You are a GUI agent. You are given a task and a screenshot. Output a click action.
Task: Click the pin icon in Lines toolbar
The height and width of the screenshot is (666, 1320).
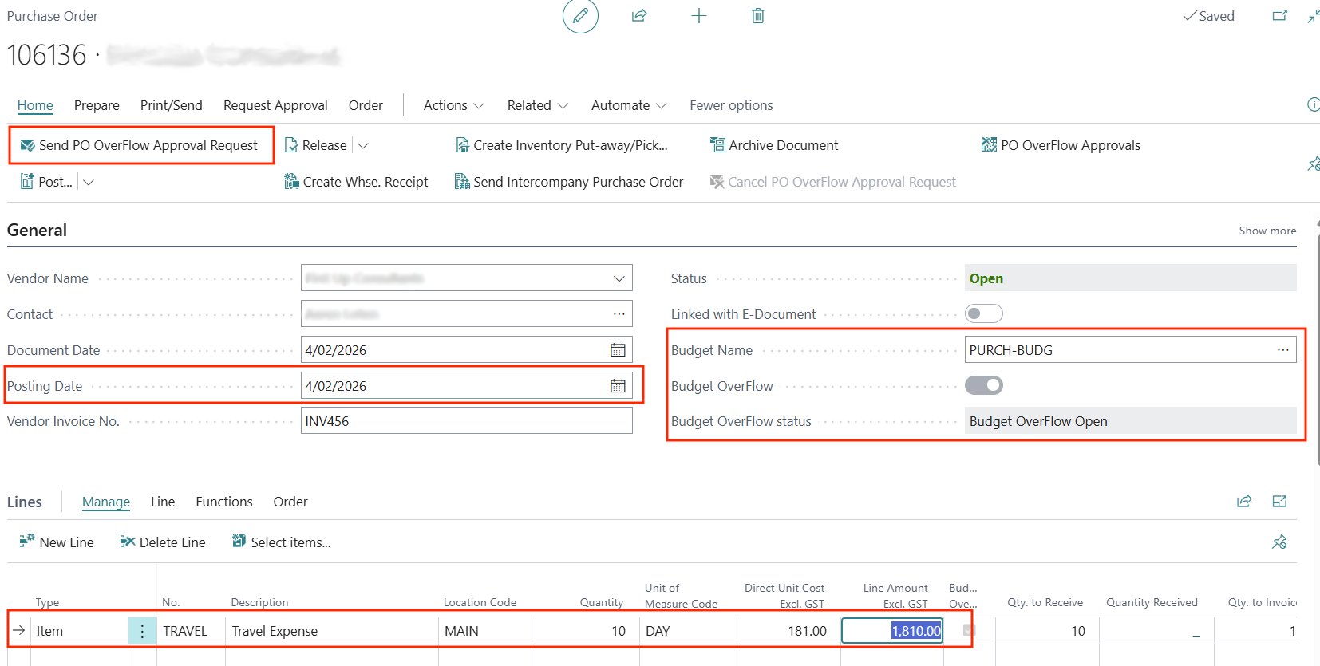pyautogui.click(x=1279, y=542)
